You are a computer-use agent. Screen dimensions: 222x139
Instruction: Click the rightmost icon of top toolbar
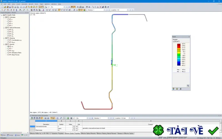click(x=108, y=7)
